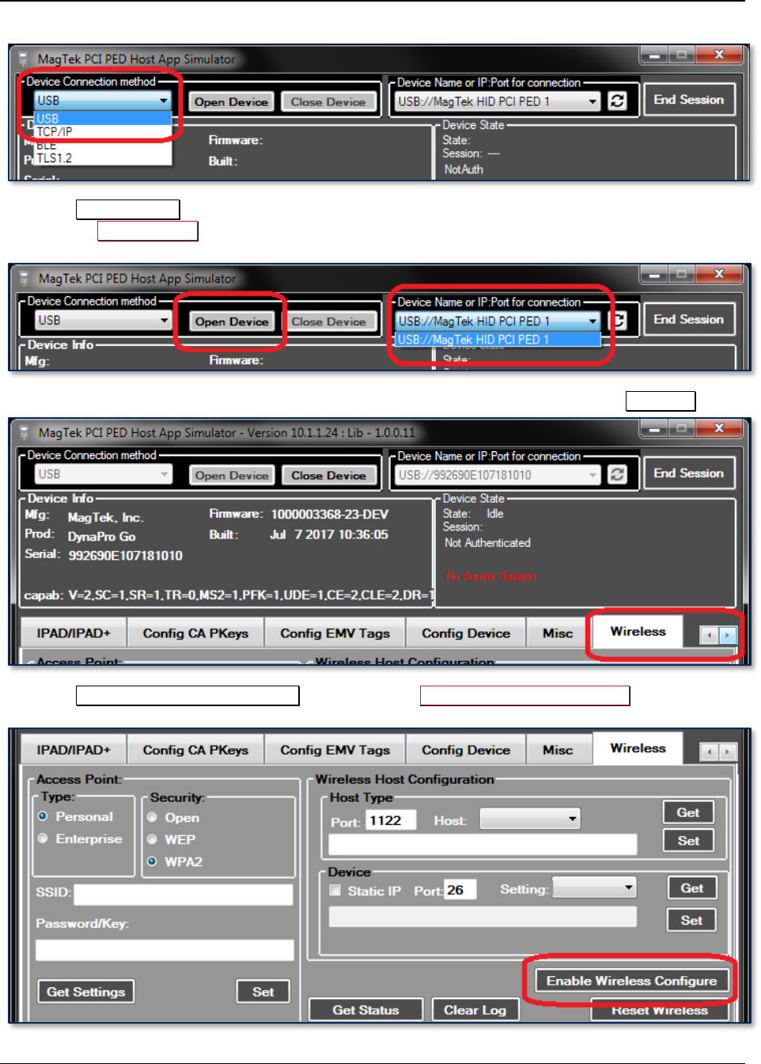Open the Host dropdown in Host Type

pos(530,819)
